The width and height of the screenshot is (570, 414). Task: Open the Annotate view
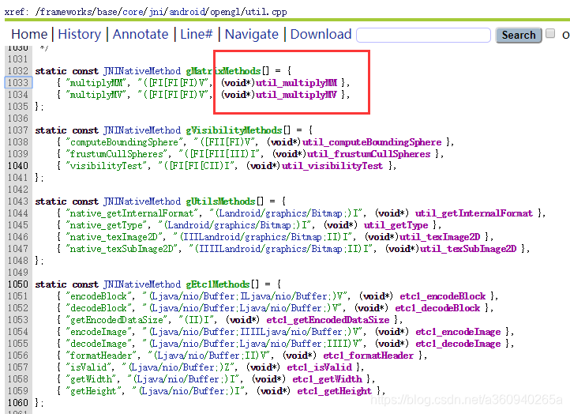pos(141,34)
